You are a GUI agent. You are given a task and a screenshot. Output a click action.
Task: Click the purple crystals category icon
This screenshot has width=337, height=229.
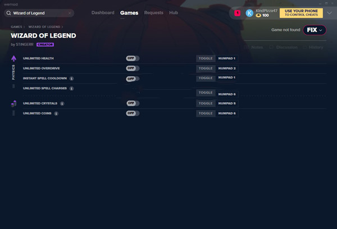tap(13, 103)
